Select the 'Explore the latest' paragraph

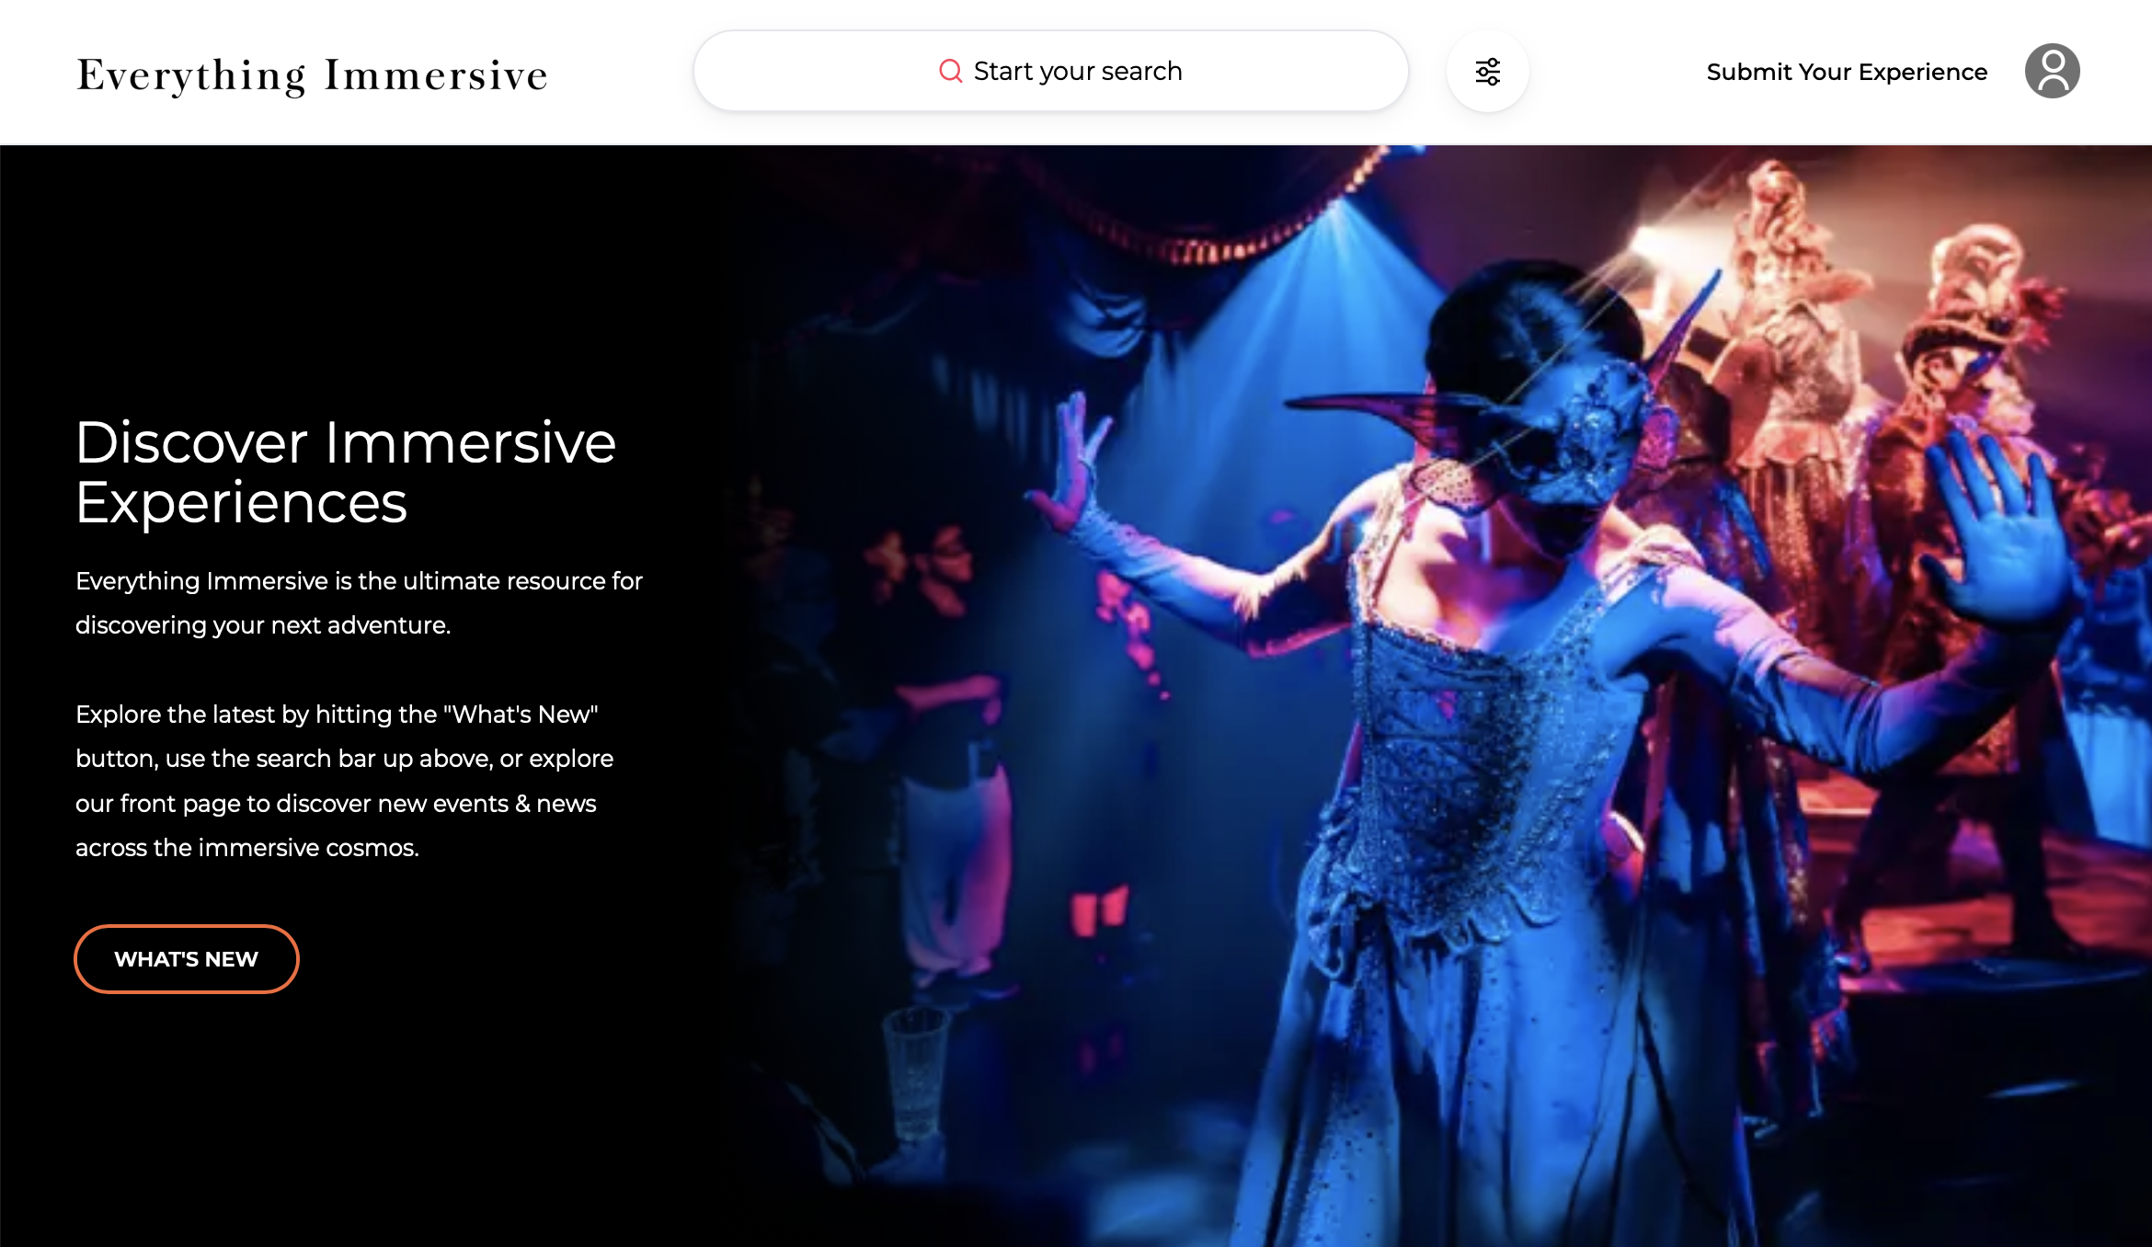point(345,781)
